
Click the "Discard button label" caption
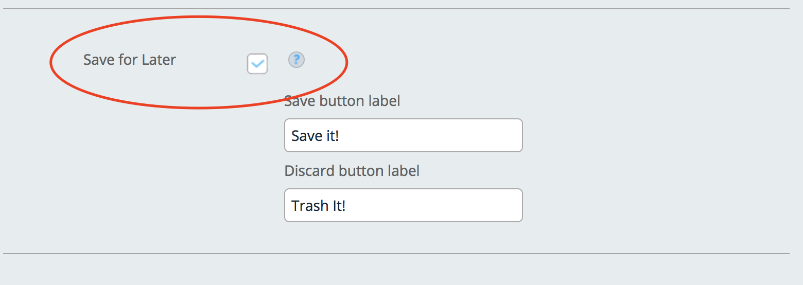pos(352,170)
